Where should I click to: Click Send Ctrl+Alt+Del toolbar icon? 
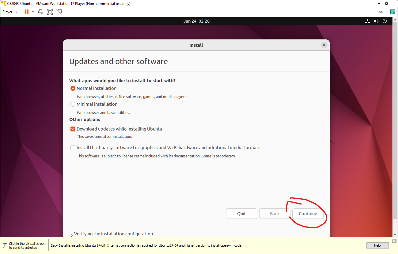(x=41, y=12)
